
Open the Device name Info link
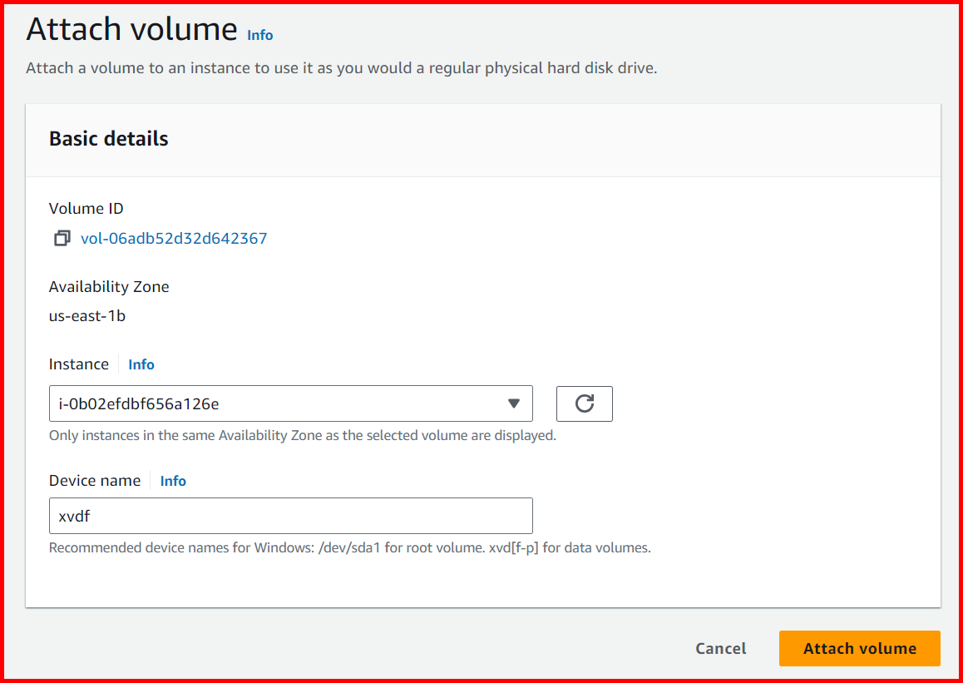[172, 481]
